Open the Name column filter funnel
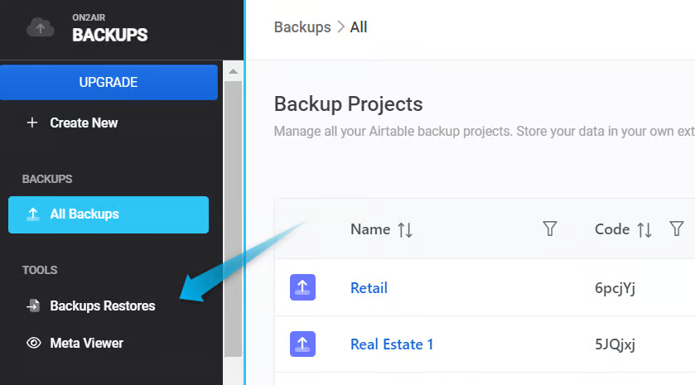The image size is (695, 385). click(549, 229)
